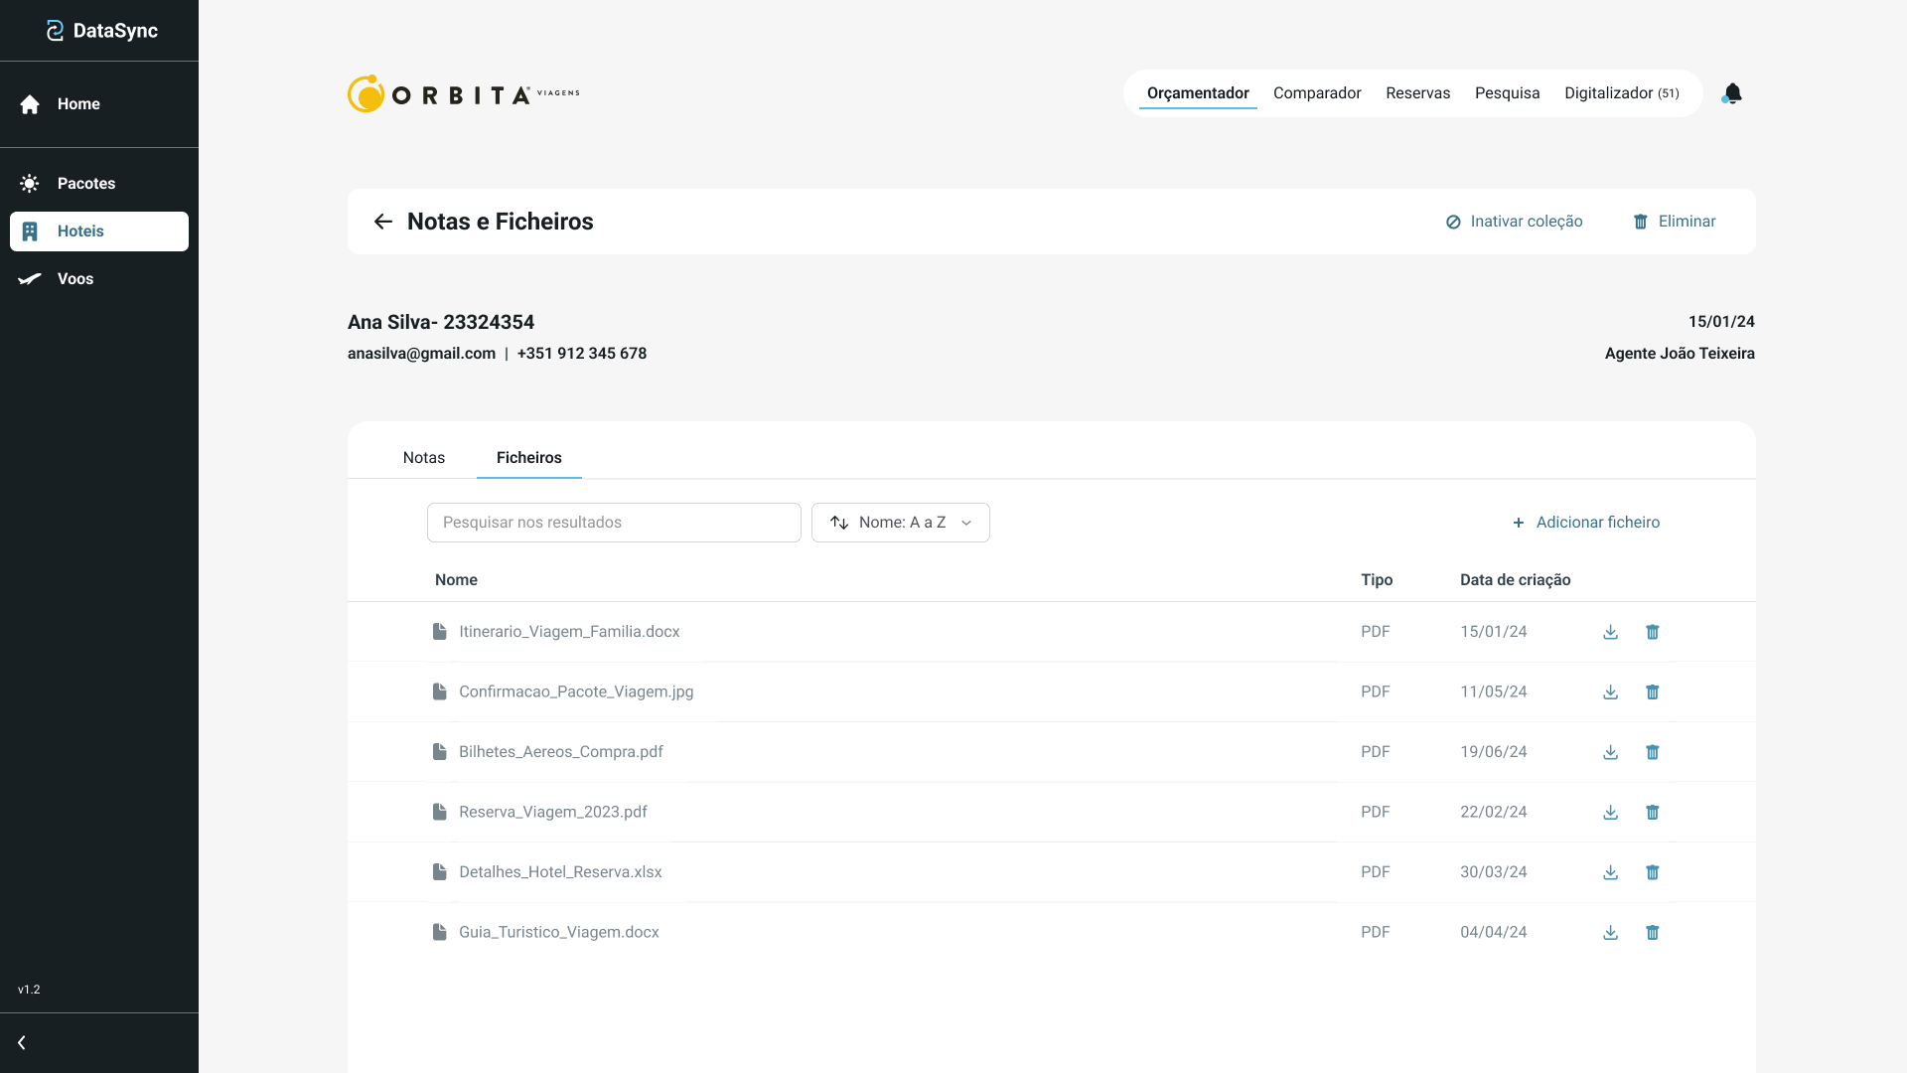1907x1073 pixels.
Task: Open Comparador in the top navigation
Action: coord(1316,93)
